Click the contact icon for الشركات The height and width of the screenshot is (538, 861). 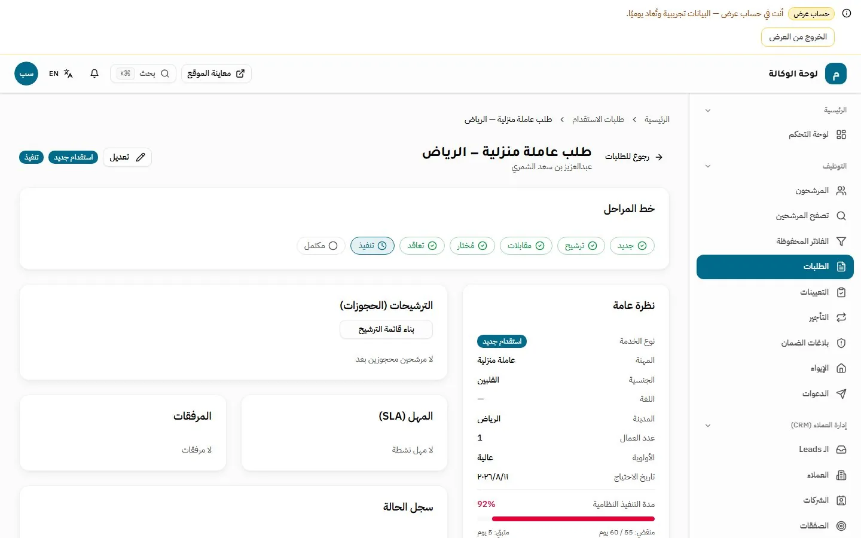click(841, 500)
